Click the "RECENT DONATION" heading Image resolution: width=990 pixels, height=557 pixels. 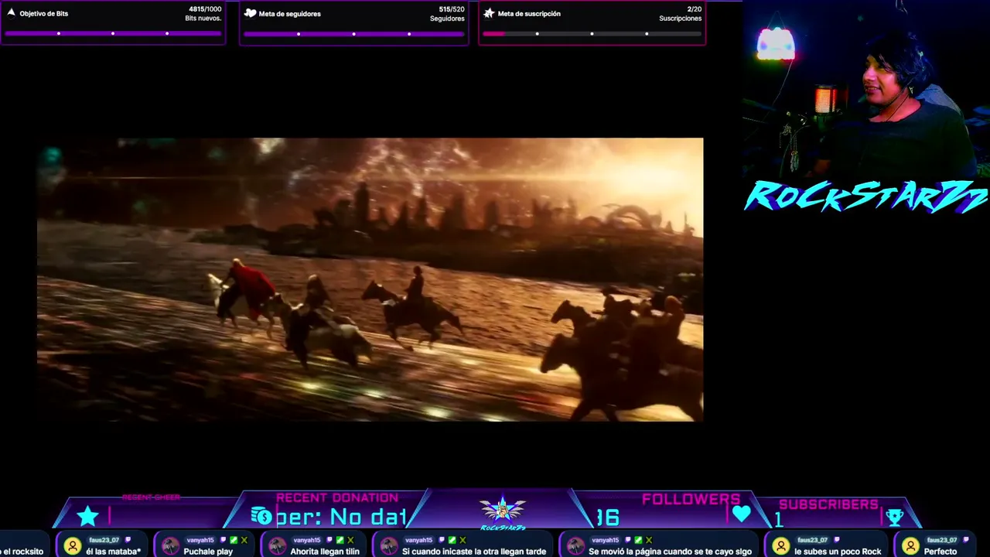337,497
